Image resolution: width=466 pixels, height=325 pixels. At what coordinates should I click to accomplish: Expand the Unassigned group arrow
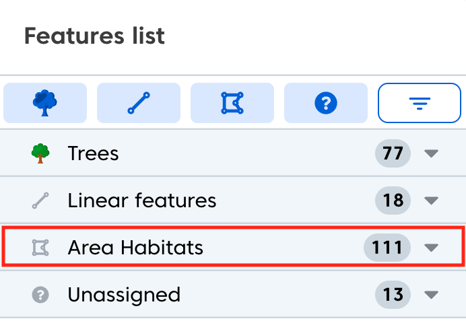coord(432,295)
